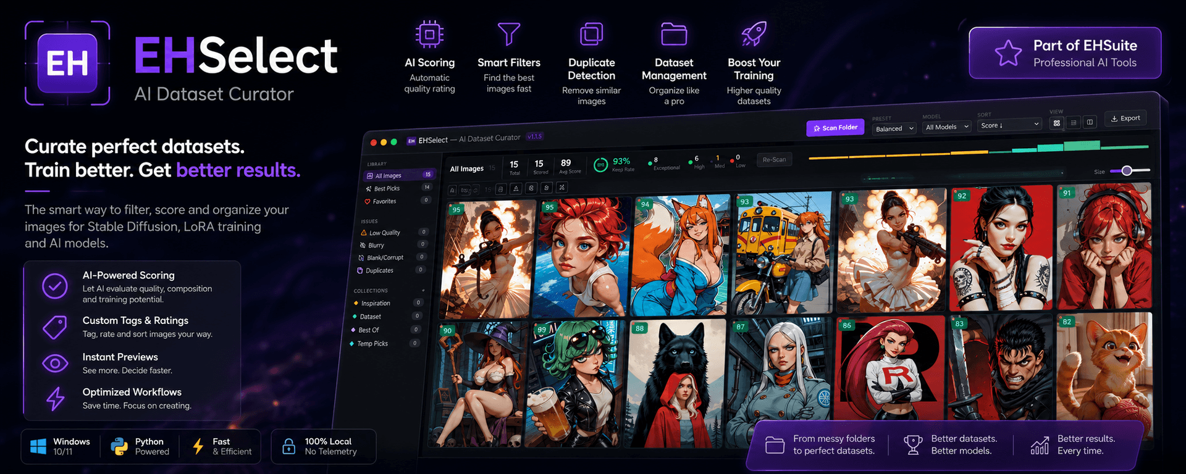Viewport: 1186px width, 474px height.
Task: Click the Smart Filters funnel icon
Action: (x=508, y=34)
